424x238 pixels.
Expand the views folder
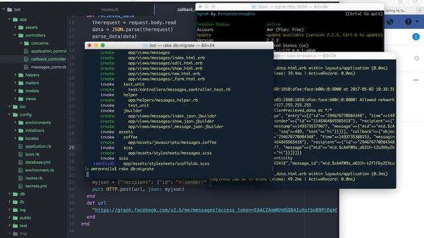click(x=15, y=99)
